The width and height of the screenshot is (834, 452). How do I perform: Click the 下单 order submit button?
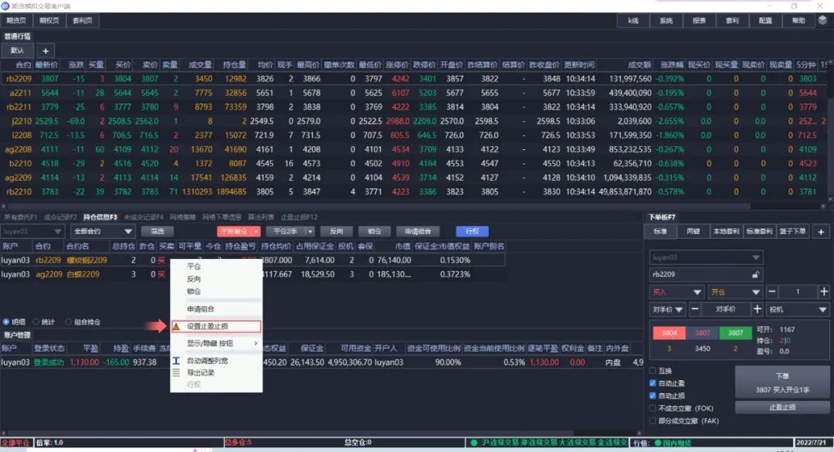click(783, 380)
